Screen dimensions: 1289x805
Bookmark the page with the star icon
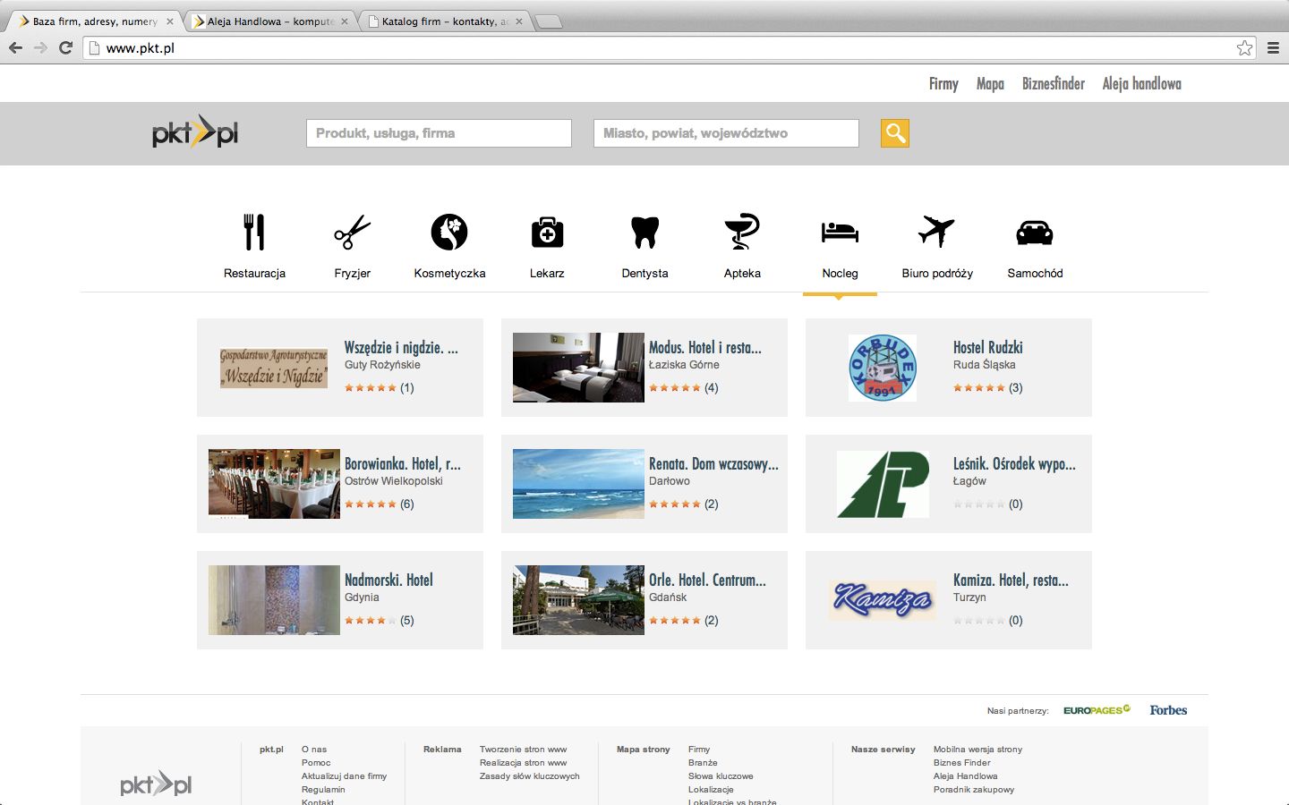[x=1244, y=47]
